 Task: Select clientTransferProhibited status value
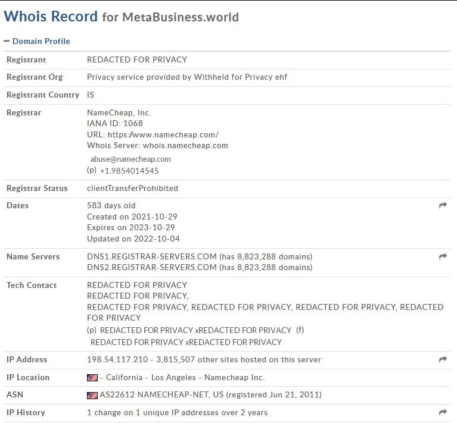coord(133,188)
